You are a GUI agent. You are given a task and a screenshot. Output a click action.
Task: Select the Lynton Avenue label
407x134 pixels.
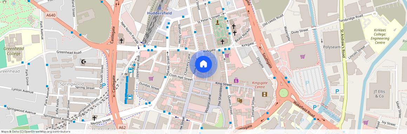point(22,91)
